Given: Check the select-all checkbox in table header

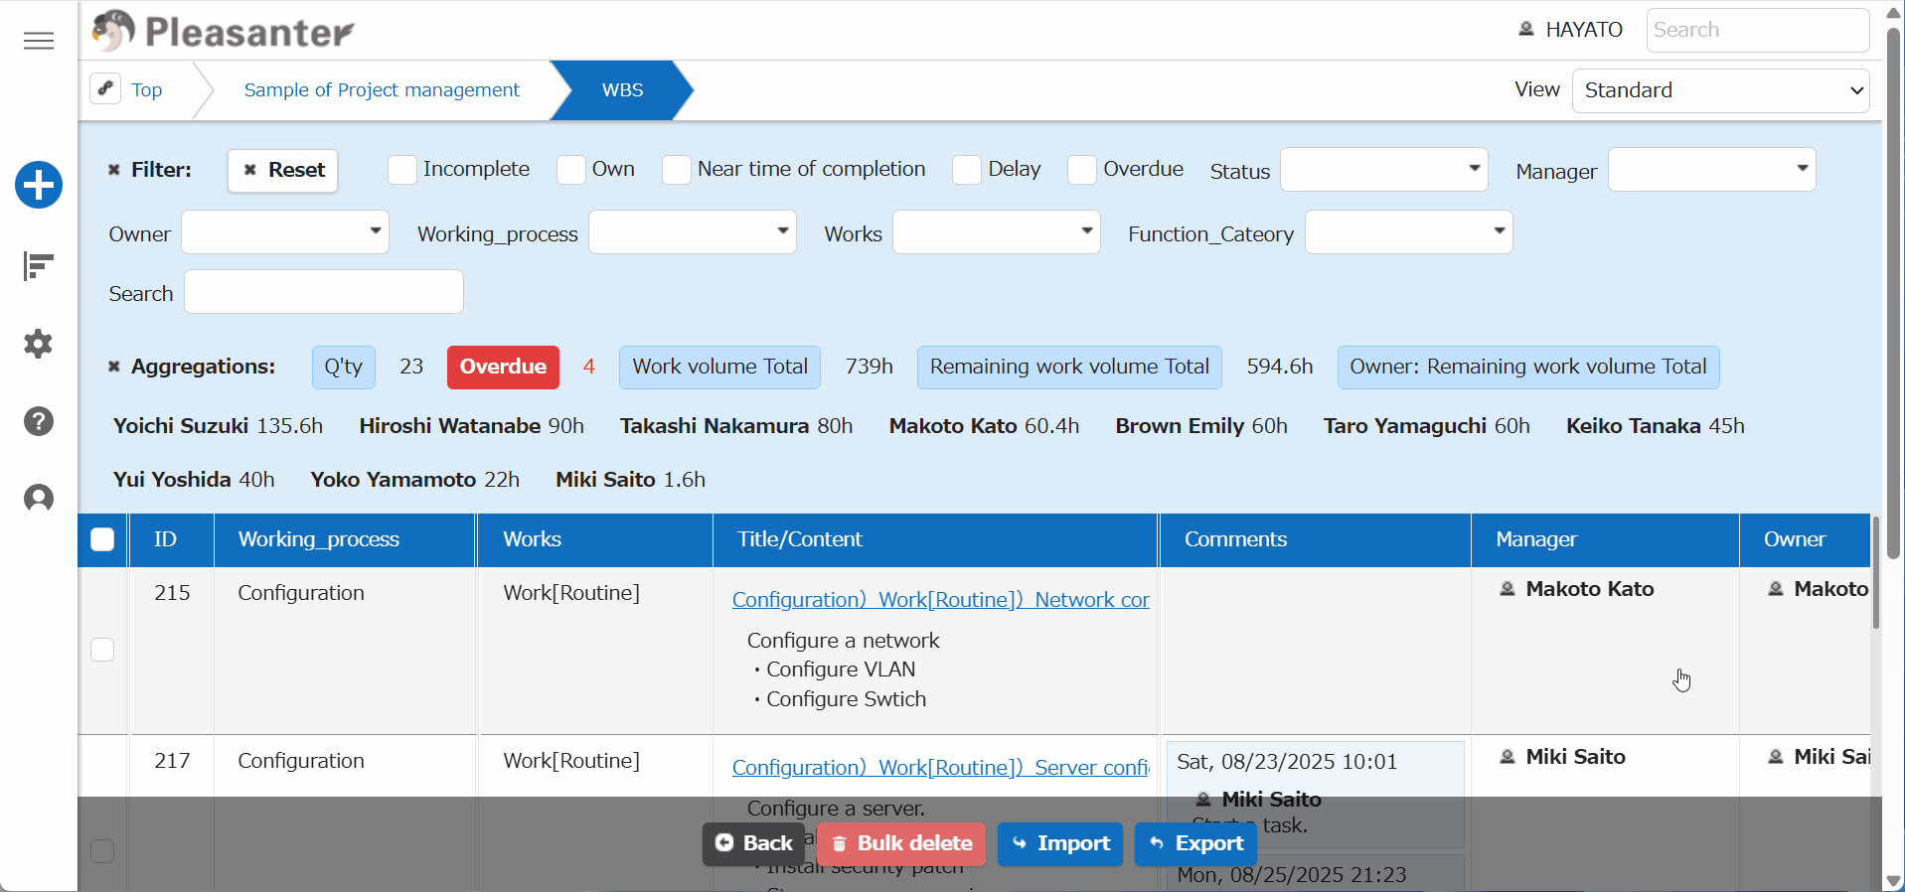Looking at the screenshot, I should click(102, 539).
